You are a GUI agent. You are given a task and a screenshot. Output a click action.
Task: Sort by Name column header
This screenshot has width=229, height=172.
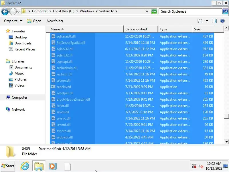point(85,29)
